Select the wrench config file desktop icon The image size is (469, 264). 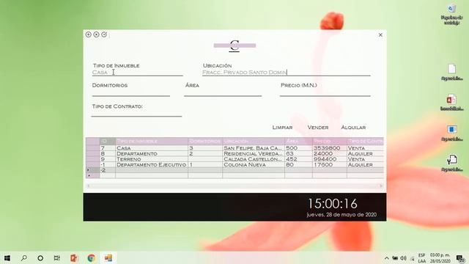(452, 163)
